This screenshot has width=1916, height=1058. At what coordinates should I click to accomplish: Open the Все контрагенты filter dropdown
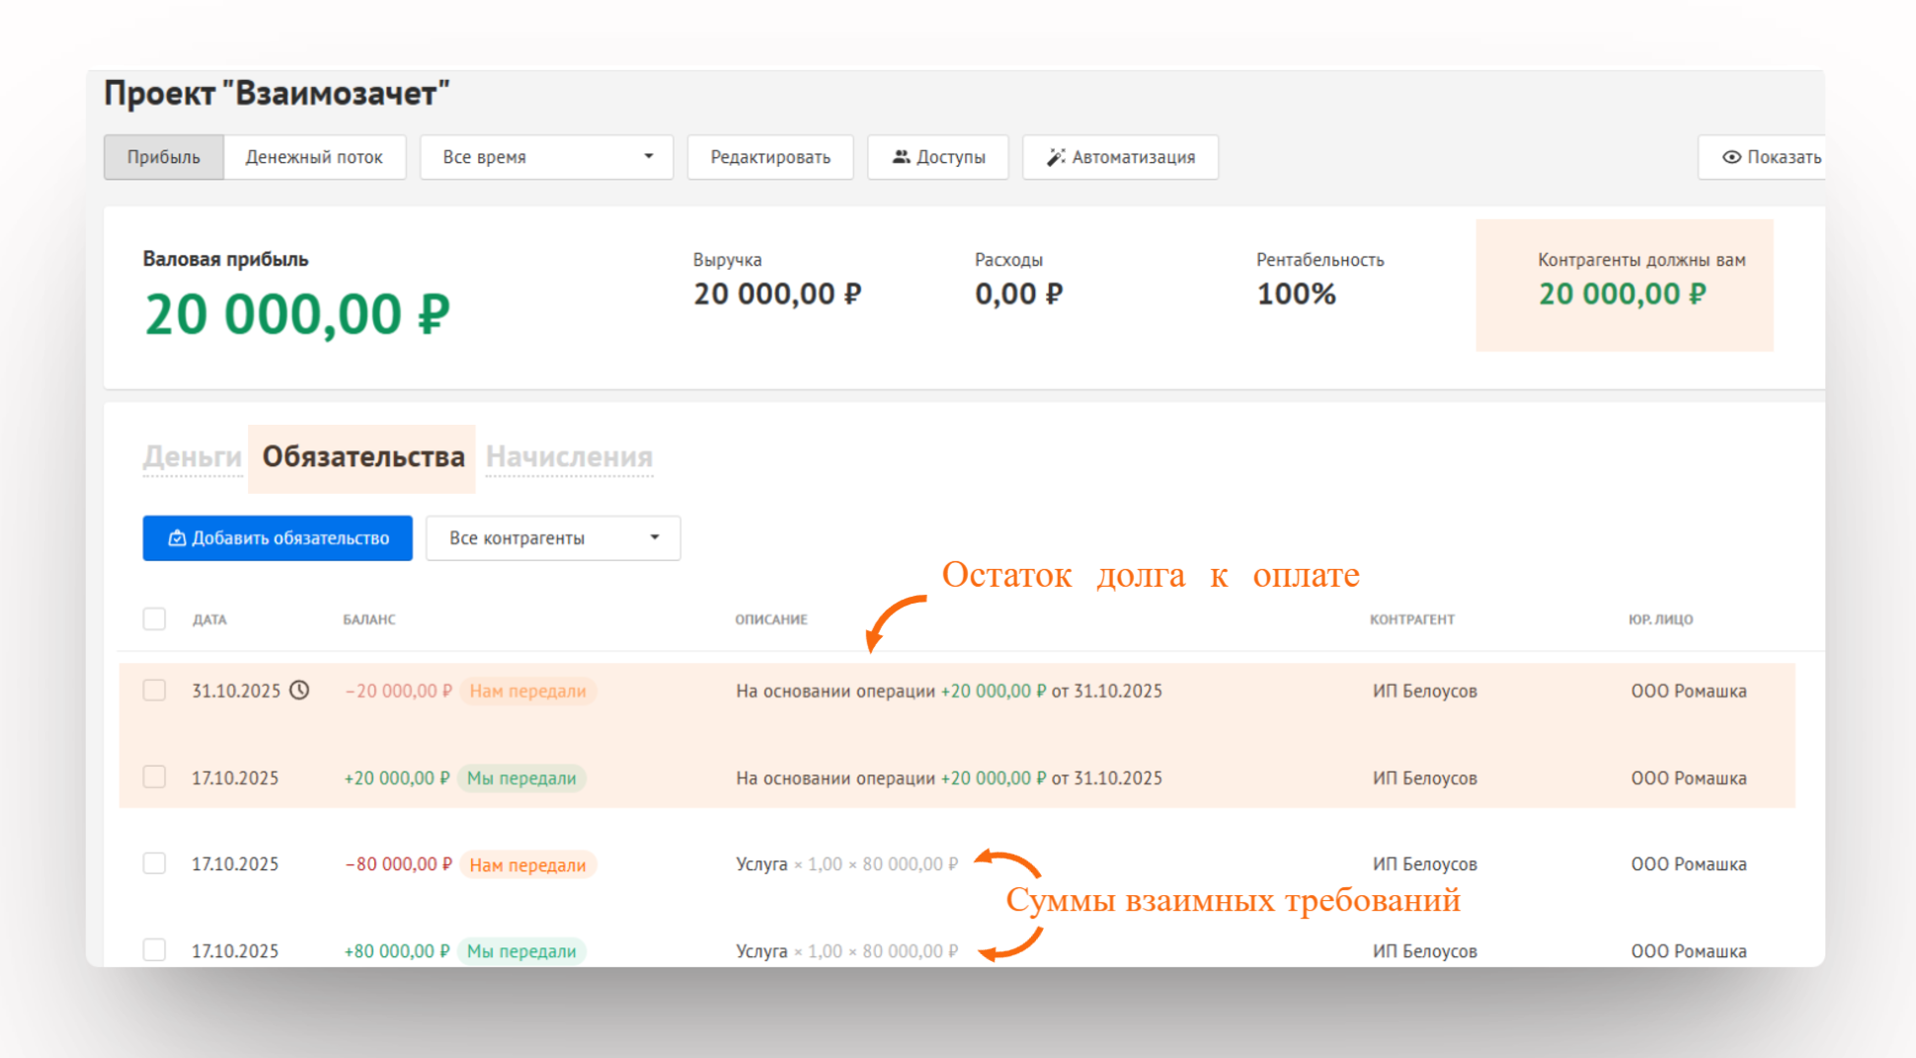(553, 538)
